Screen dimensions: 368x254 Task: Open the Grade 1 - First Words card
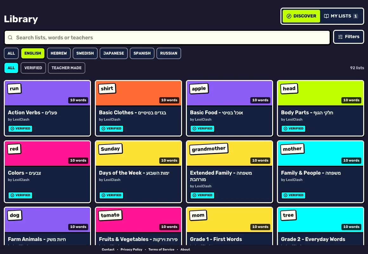click(x=230, y=226)
